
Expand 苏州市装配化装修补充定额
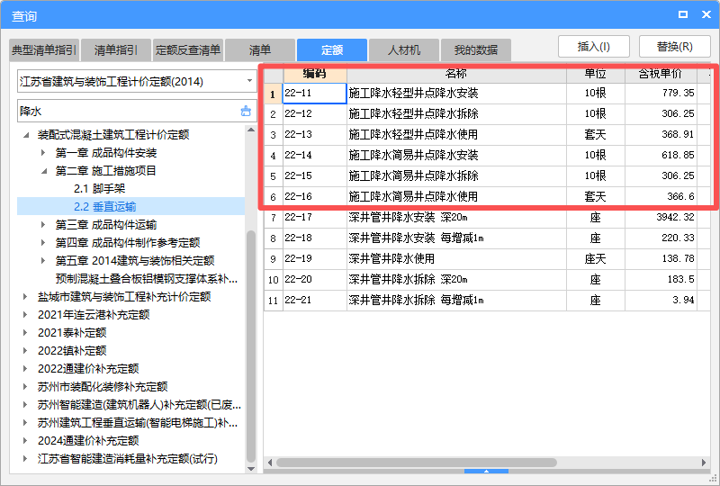25,386
